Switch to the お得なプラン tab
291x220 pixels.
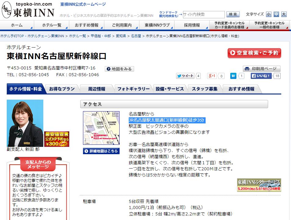point(62,89)
